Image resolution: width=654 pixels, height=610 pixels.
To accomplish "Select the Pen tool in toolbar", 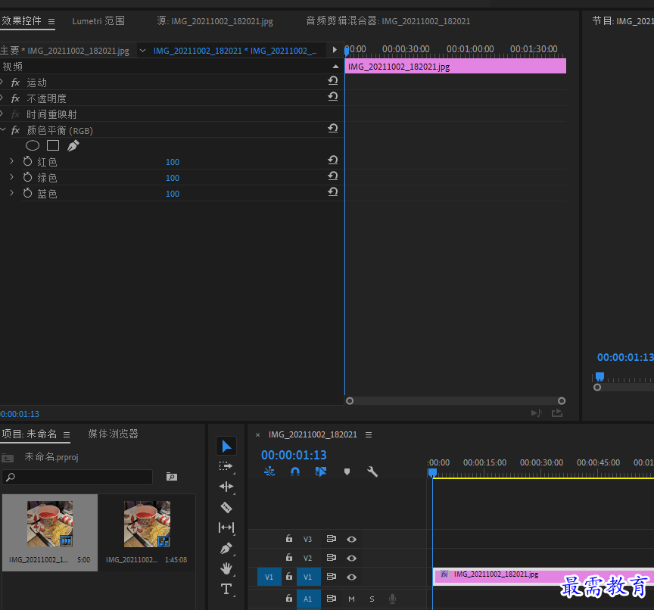I will coord(226,548).
